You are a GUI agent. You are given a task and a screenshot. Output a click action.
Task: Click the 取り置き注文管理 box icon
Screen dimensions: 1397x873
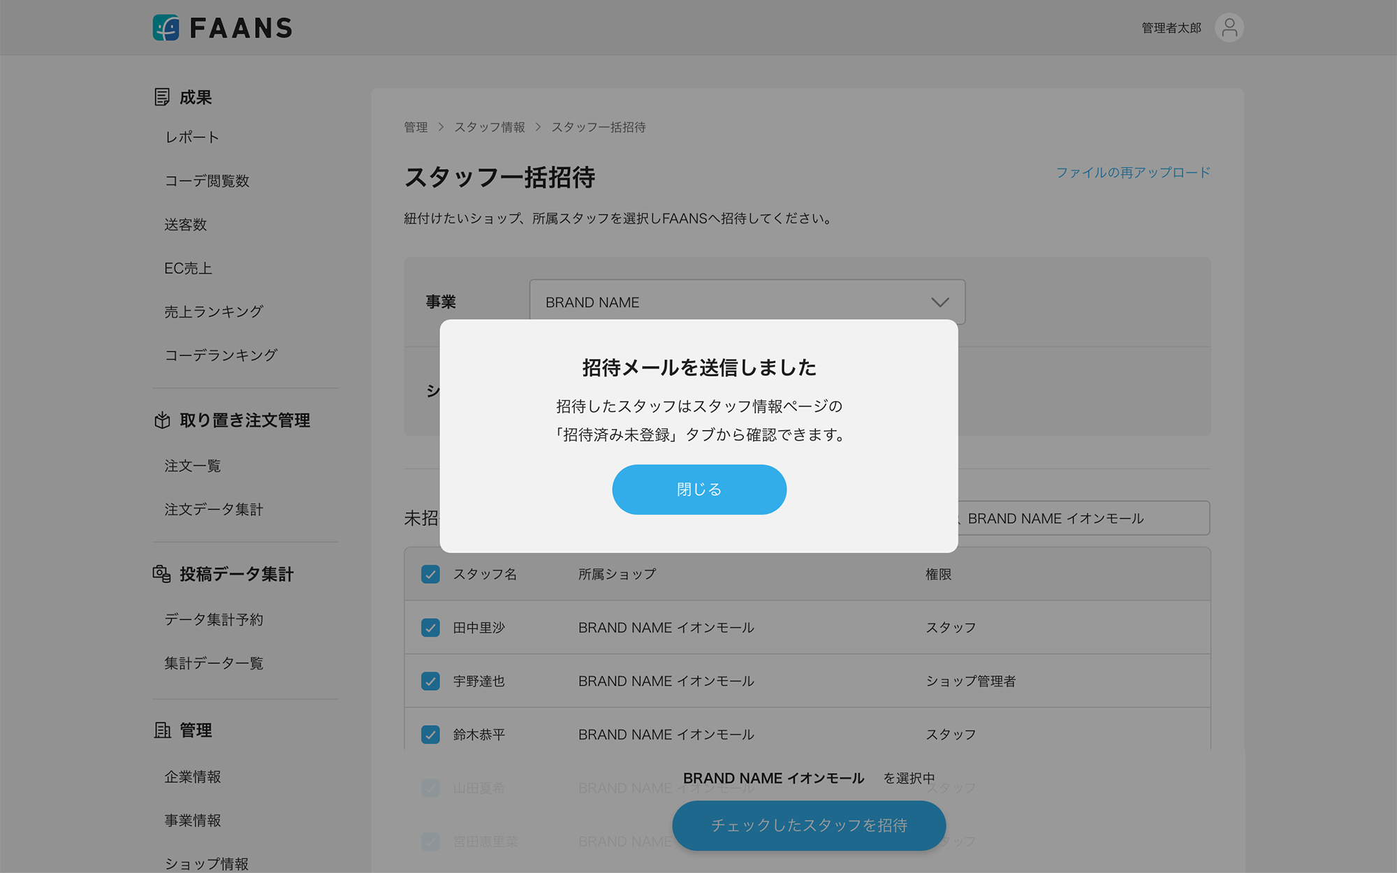point(162,420)
